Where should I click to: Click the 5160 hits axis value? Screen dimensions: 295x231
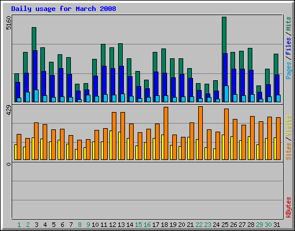[x=9, y=23]
